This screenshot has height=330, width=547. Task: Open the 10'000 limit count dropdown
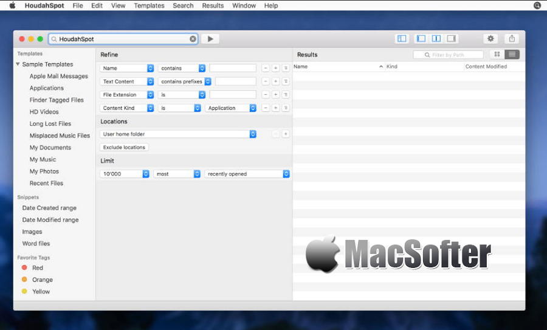125,174
